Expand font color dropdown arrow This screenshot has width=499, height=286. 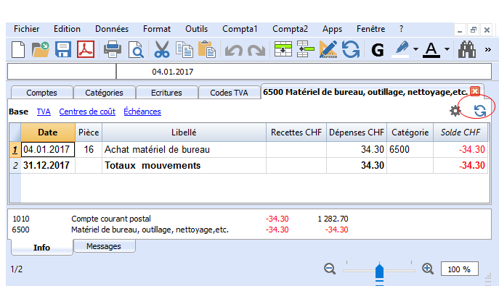[x=447, y=49]
